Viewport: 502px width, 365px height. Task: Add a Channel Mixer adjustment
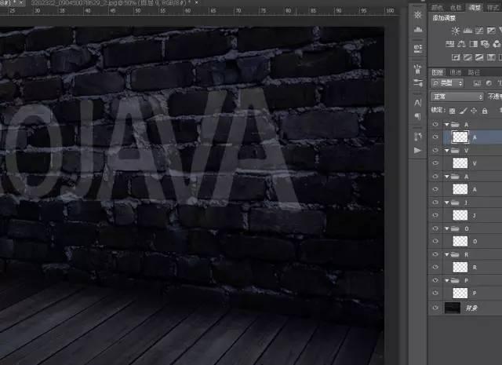497,44
